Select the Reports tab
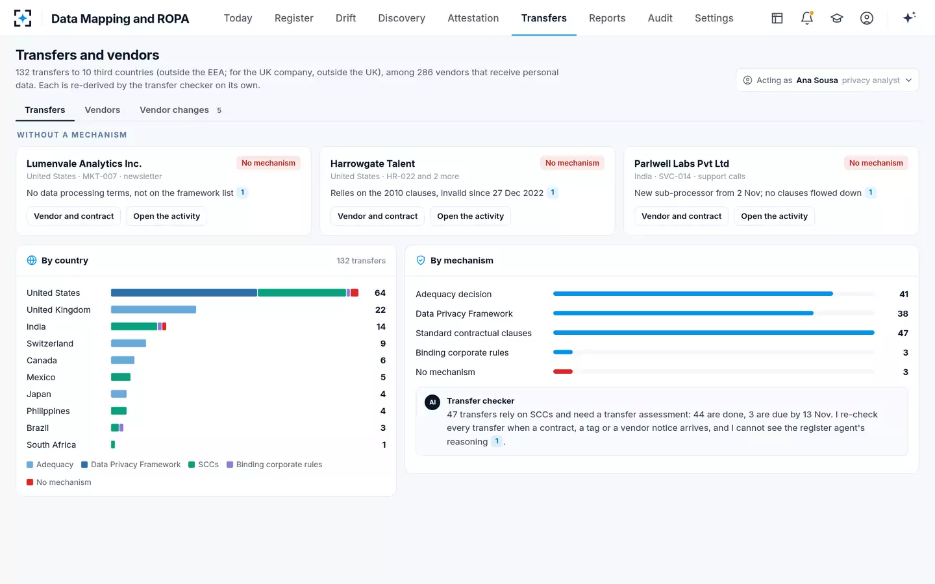The width and height of the screenshot is (935, 584). (x=607, y=18)
